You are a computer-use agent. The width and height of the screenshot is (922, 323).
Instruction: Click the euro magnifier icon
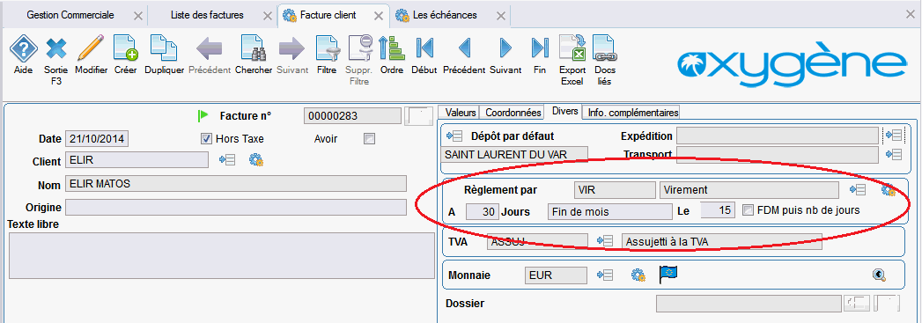pyautogui.click(x=880, y=275)
